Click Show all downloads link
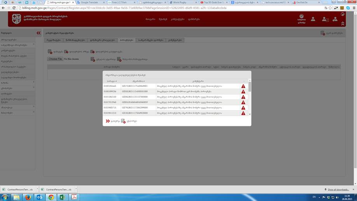 (338, 189)
